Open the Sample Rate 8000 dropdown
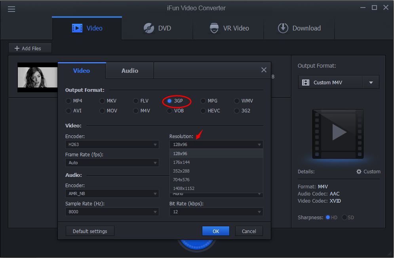The height and width of the screenshot is (258, 394). [x=112, y=212]
